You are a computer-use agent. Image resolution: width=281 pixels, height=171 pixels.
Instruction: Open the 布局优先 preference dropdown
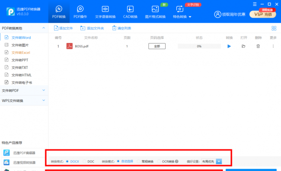212,162
